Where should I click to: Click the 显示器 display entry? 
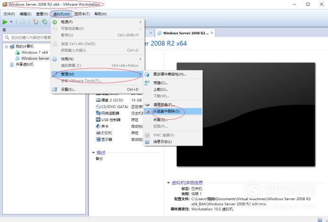pos(107,139)
